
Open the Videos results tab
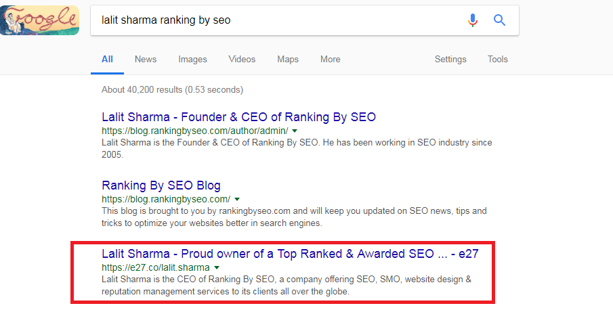(242, 60)
